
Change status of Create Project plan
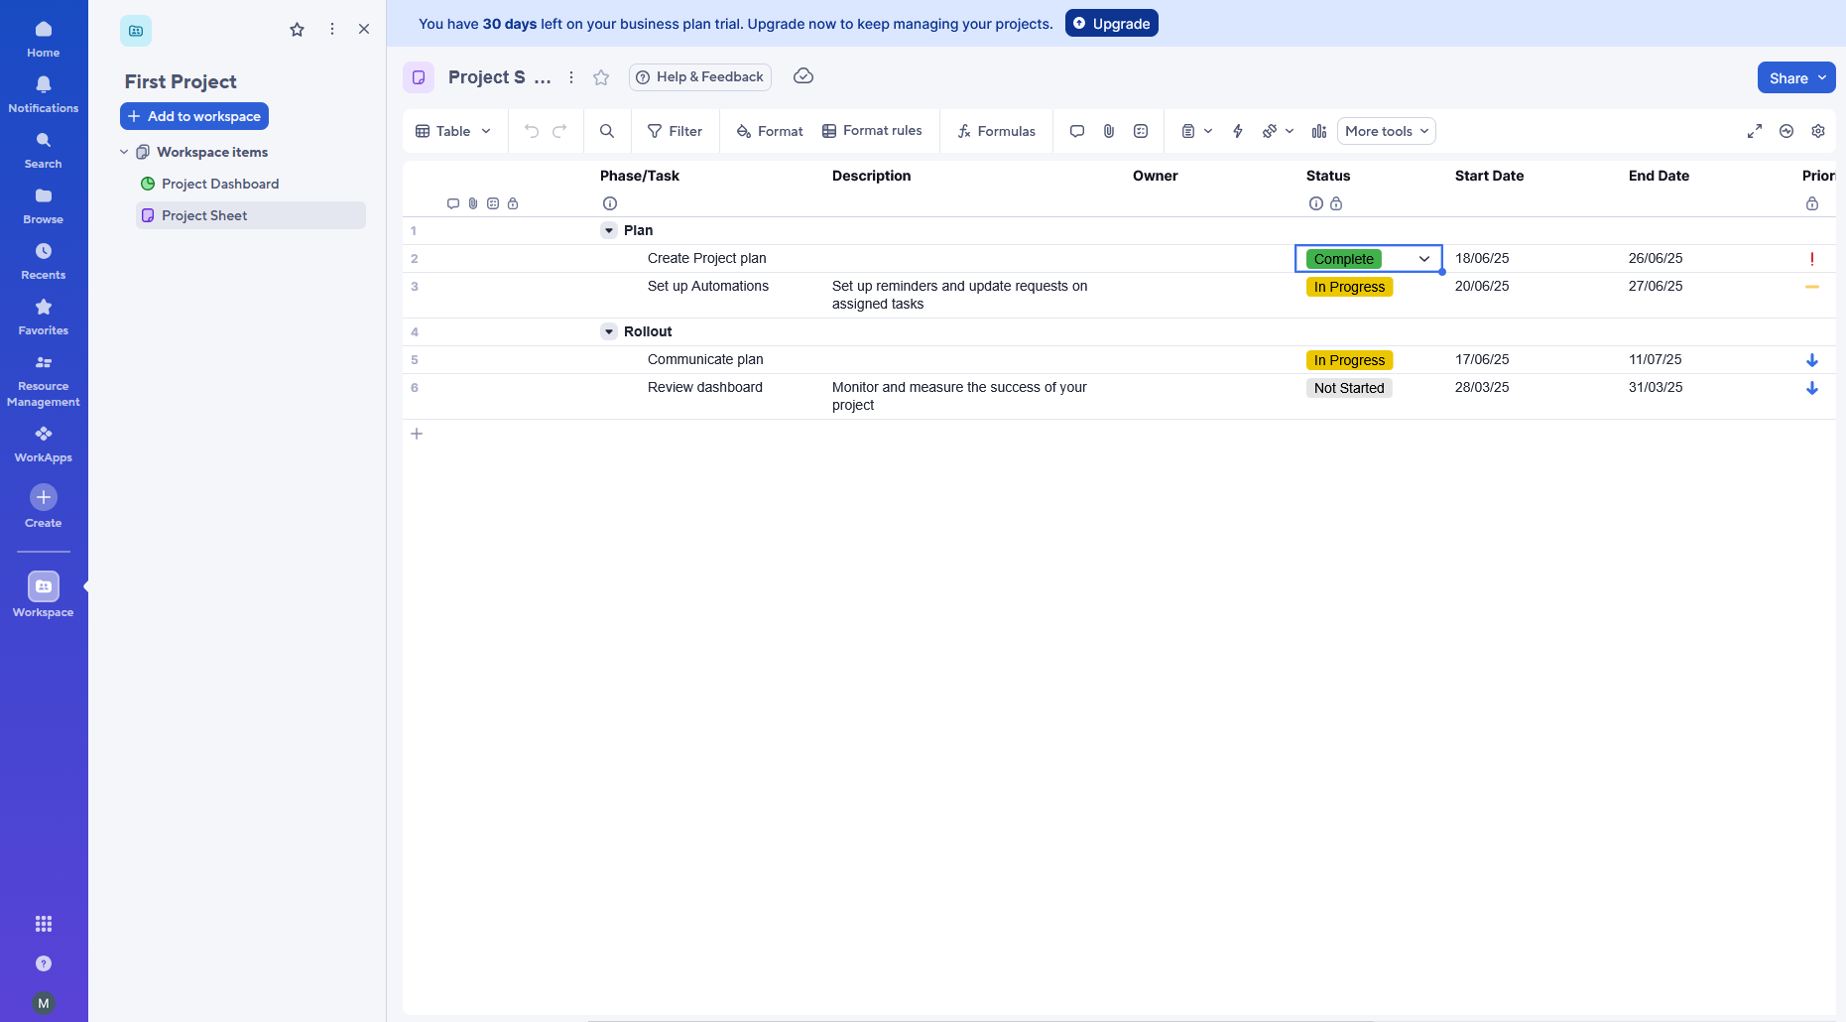pos(1424,258)
